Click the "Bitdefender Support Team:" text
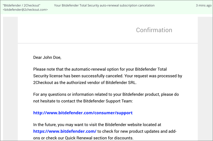Screen dimensions: 213x141 (108, 101)
